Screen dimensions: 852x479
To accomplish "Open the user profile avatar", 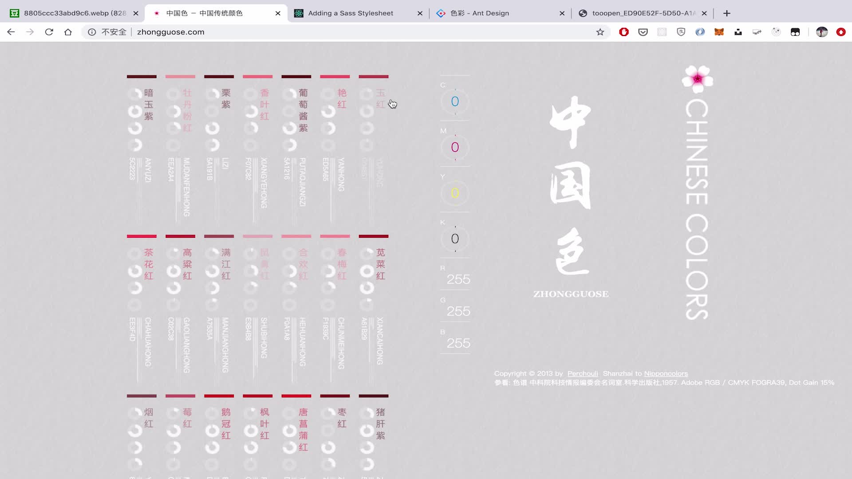I will [x=821, y=32].
